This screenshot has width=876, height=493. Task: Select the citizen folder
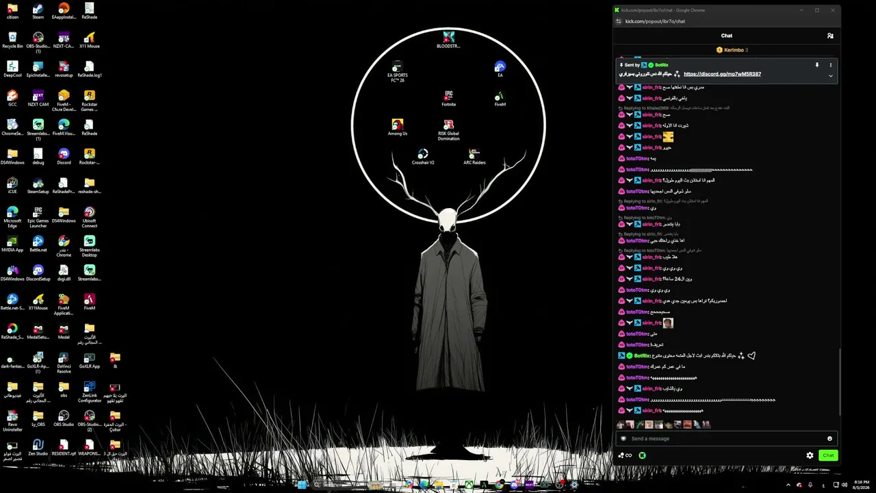pyautogui.click(x=12, y=11)
